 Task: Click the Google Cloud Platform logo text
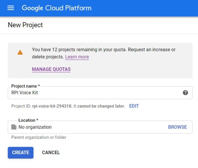(57, 8)
